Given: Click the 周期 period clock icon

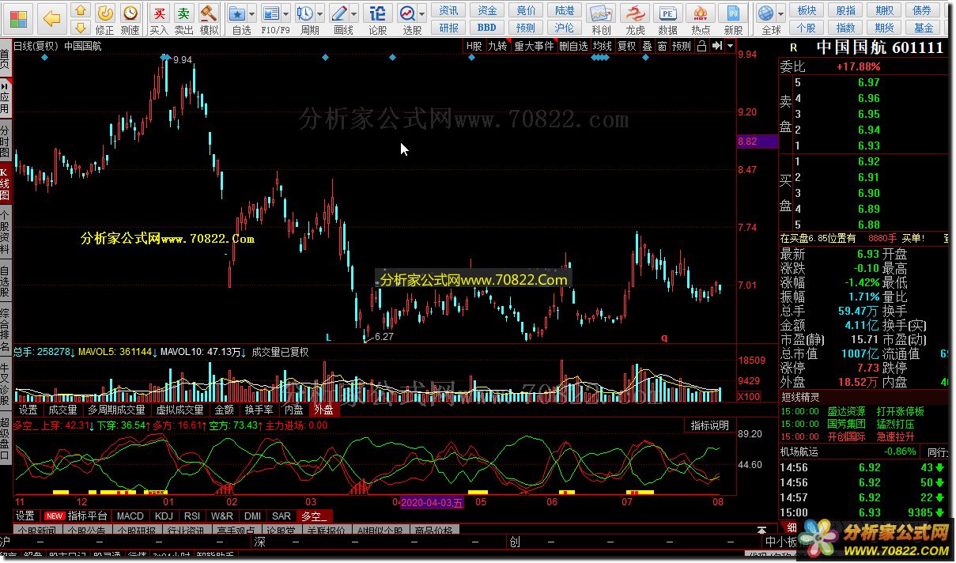Looking at the screenshot, I should click(x=305, y=13).
